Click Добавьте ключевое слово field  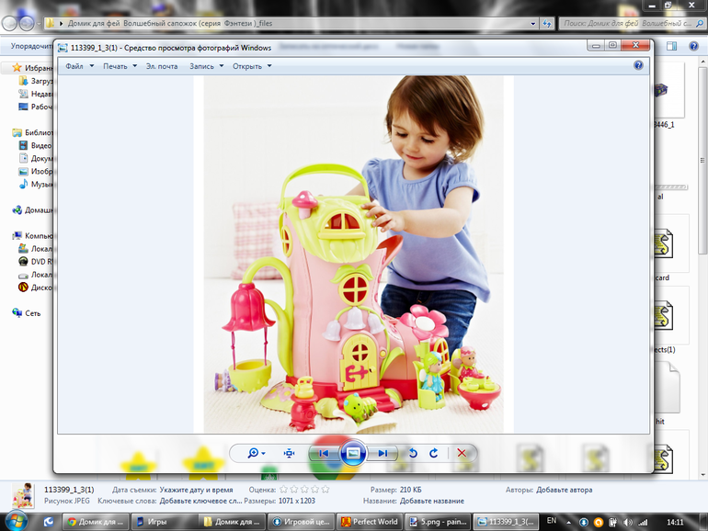(x=201, y=501)
